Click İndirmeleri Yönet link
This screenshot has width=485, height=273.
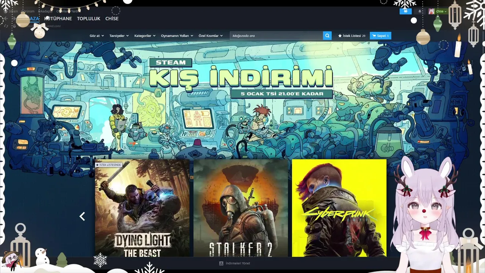[x=238, y=263]
